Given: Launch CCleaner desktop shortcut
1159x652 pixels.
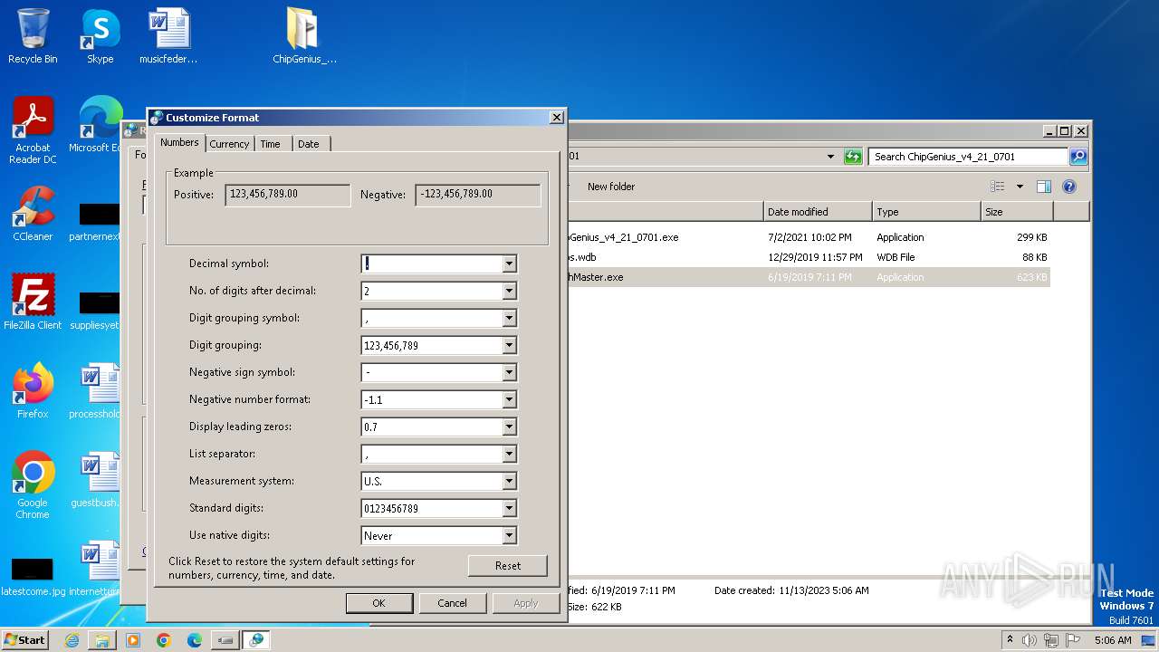Looking at the screenshot, I should point(33,214).
